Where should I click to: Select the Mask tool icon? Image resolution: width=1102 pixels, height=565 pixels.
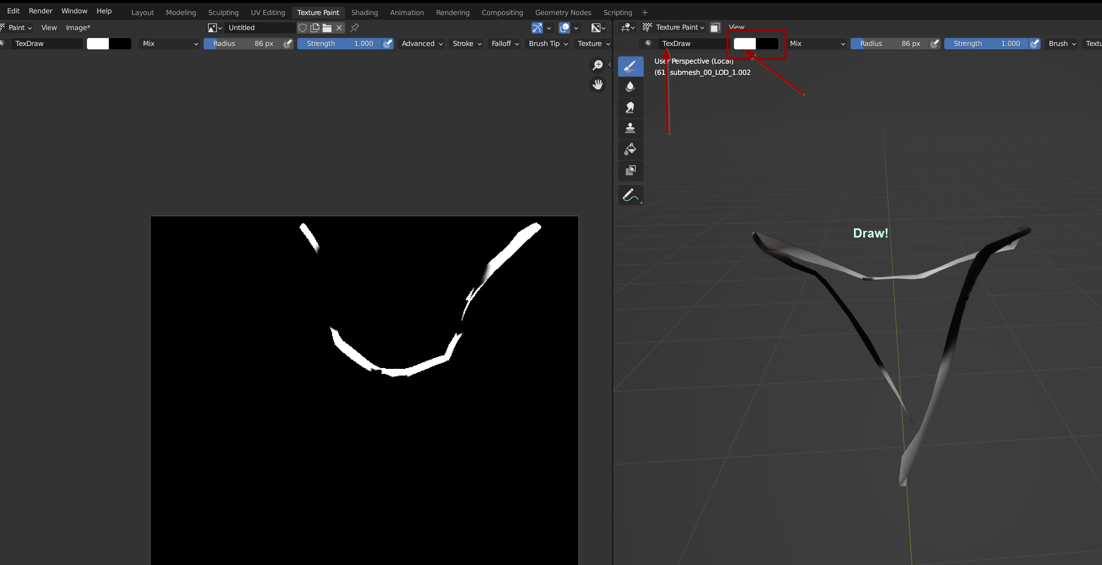pyautogui.click(x=630, y=170)
